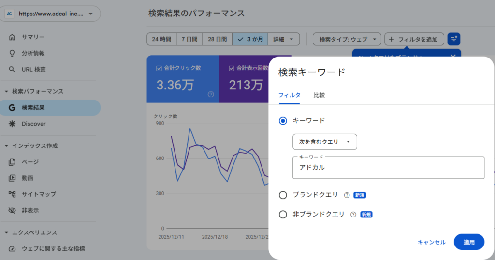Image resolution: width=495 pixels, height=260 pixels.
Task: Open the 詳細 date range dropdown
Action: click(x=283, y=39)
